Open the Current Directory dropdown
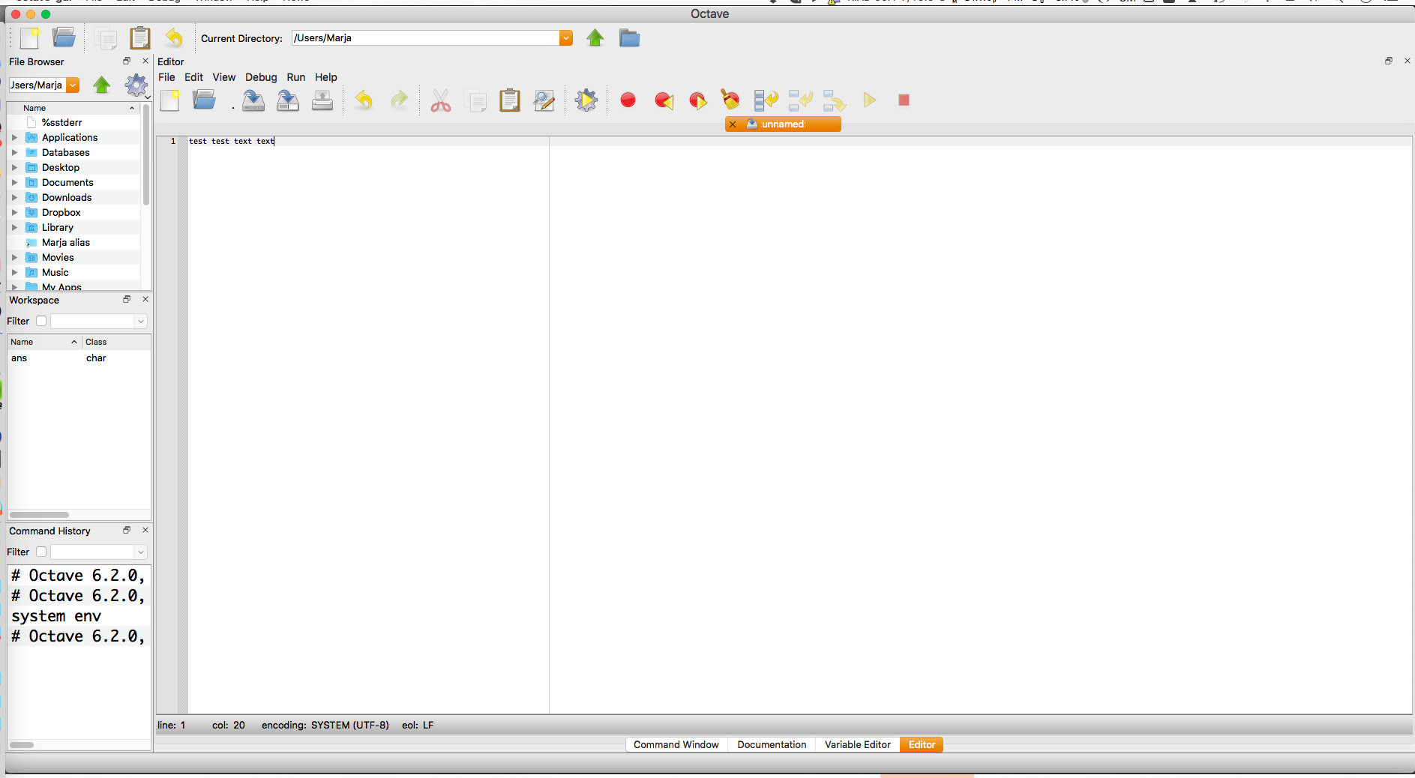 click(566, 37)
